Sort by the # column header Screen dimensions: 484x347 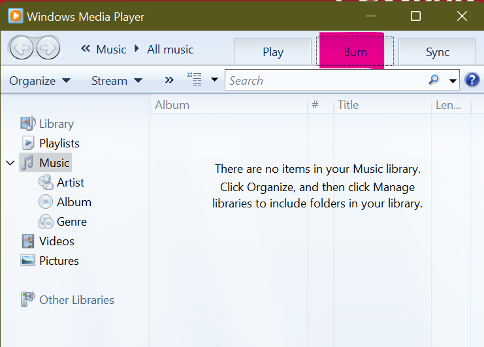click(x=321, y=105)
